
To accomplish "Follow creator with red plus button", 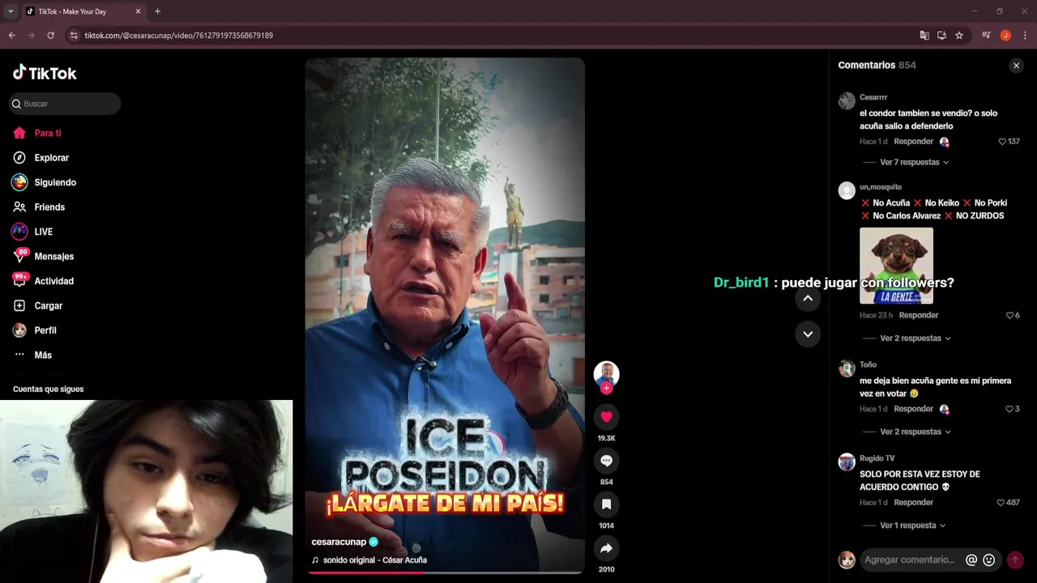I will click(x=606, y=389).
